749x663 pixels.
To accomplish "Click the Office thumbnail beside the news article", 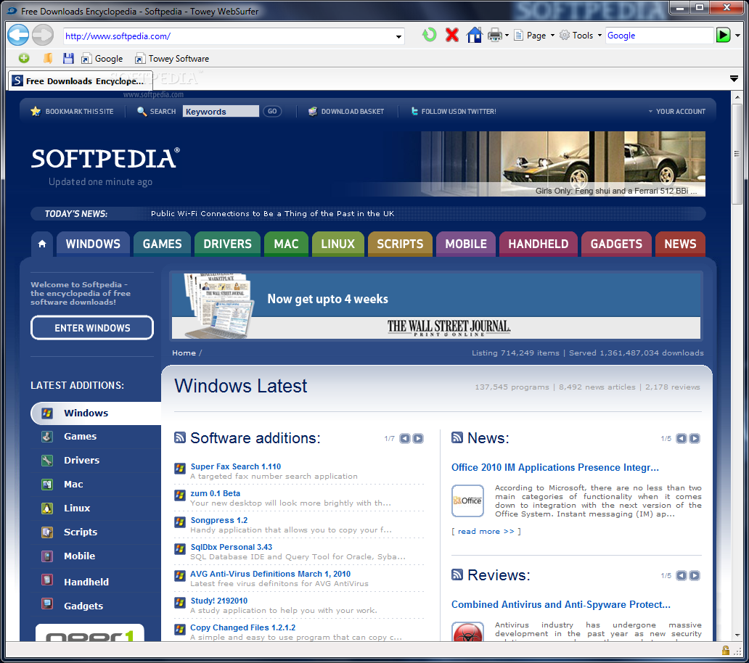I will point(467,501).
